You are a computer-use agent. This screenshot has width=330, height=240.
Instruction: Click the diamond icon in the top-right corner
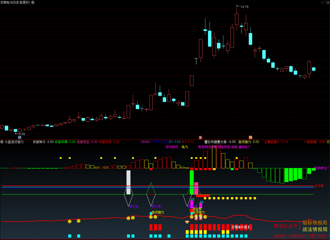(322, 2)
